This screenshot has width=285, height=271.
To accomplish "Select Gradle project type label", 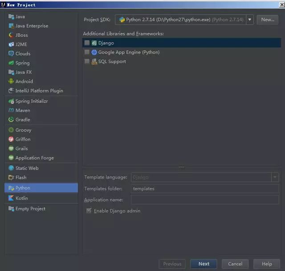I will [23, 120].
